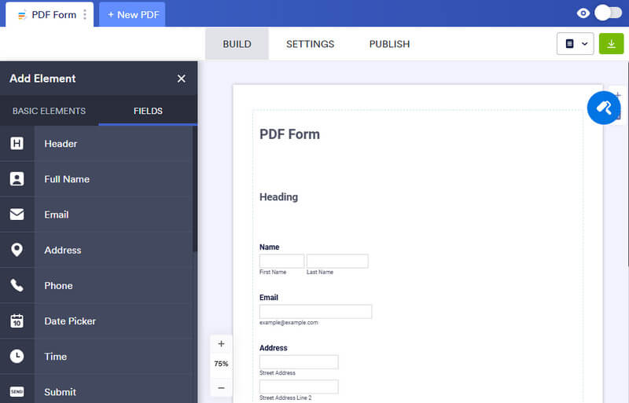Add the Date Picker field element
Viewport: 629px width, 403px height.
coord(96,321)
